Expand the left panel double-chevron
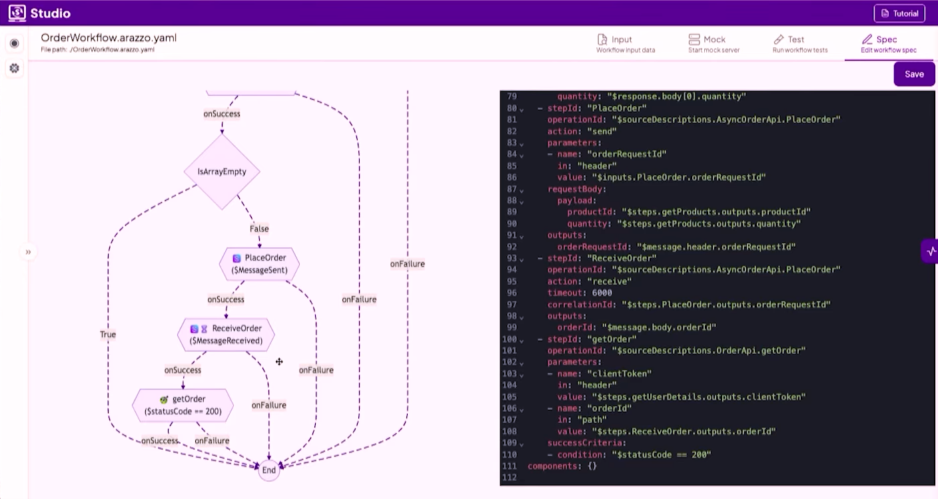This screenshot has height=499, width=938. (x=28, y=252)
